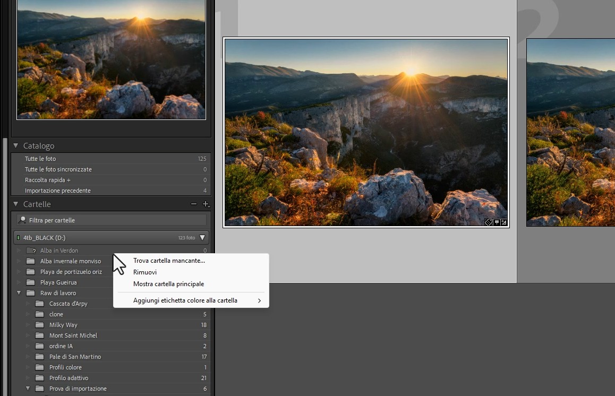Click the collection membership badge on the thumbnail

pyautogui.click(x=497, y=222)
